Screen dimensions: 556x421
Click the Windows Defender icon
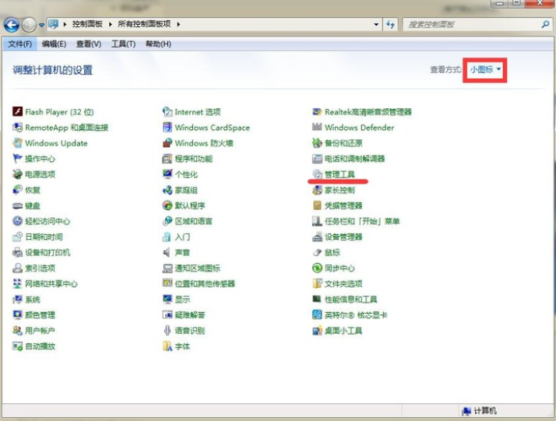317,127
